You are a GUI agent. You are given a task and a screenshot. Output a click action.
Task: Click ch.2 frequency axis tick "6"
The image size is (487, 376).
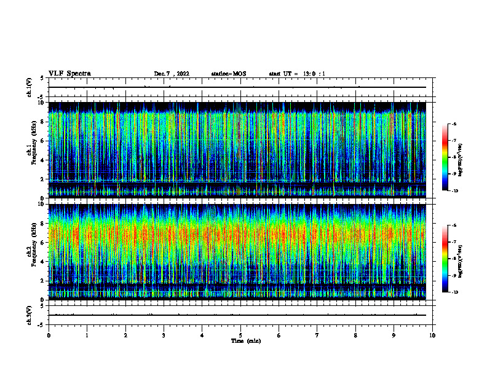pos(43,243)
